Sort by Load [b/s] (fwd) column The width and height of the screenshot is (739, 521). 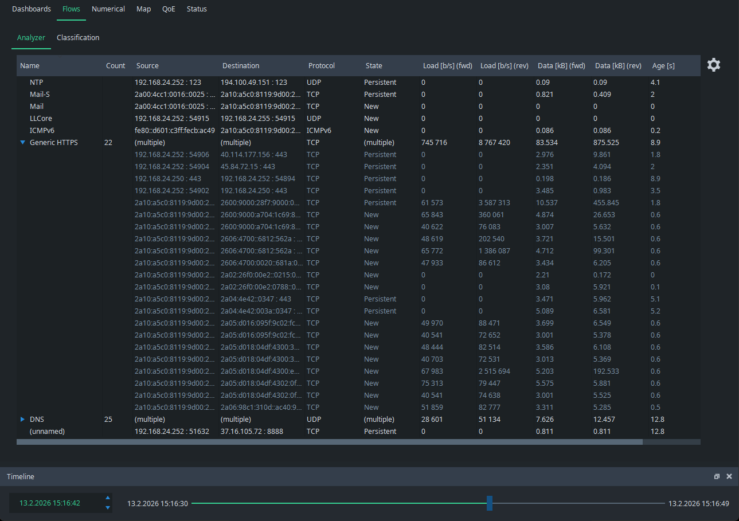tap(447, 66)
